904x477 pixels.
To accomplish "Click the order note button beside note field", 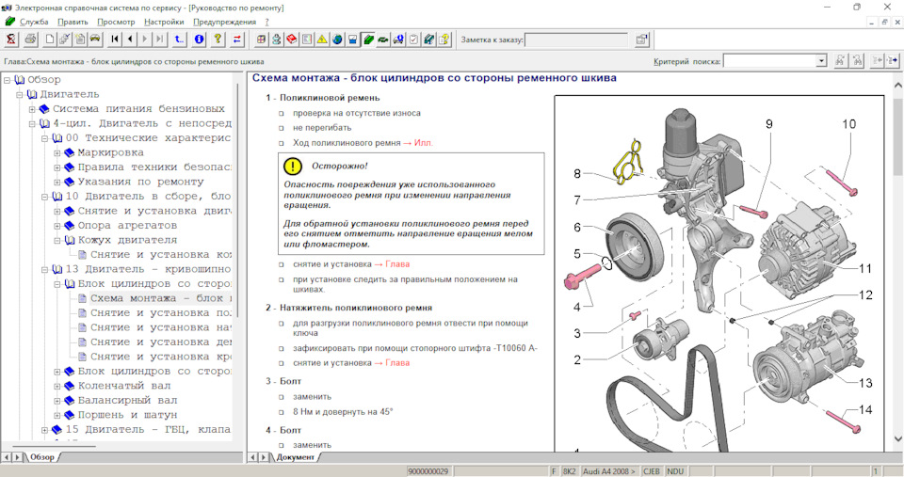I will tap(641, 40).
